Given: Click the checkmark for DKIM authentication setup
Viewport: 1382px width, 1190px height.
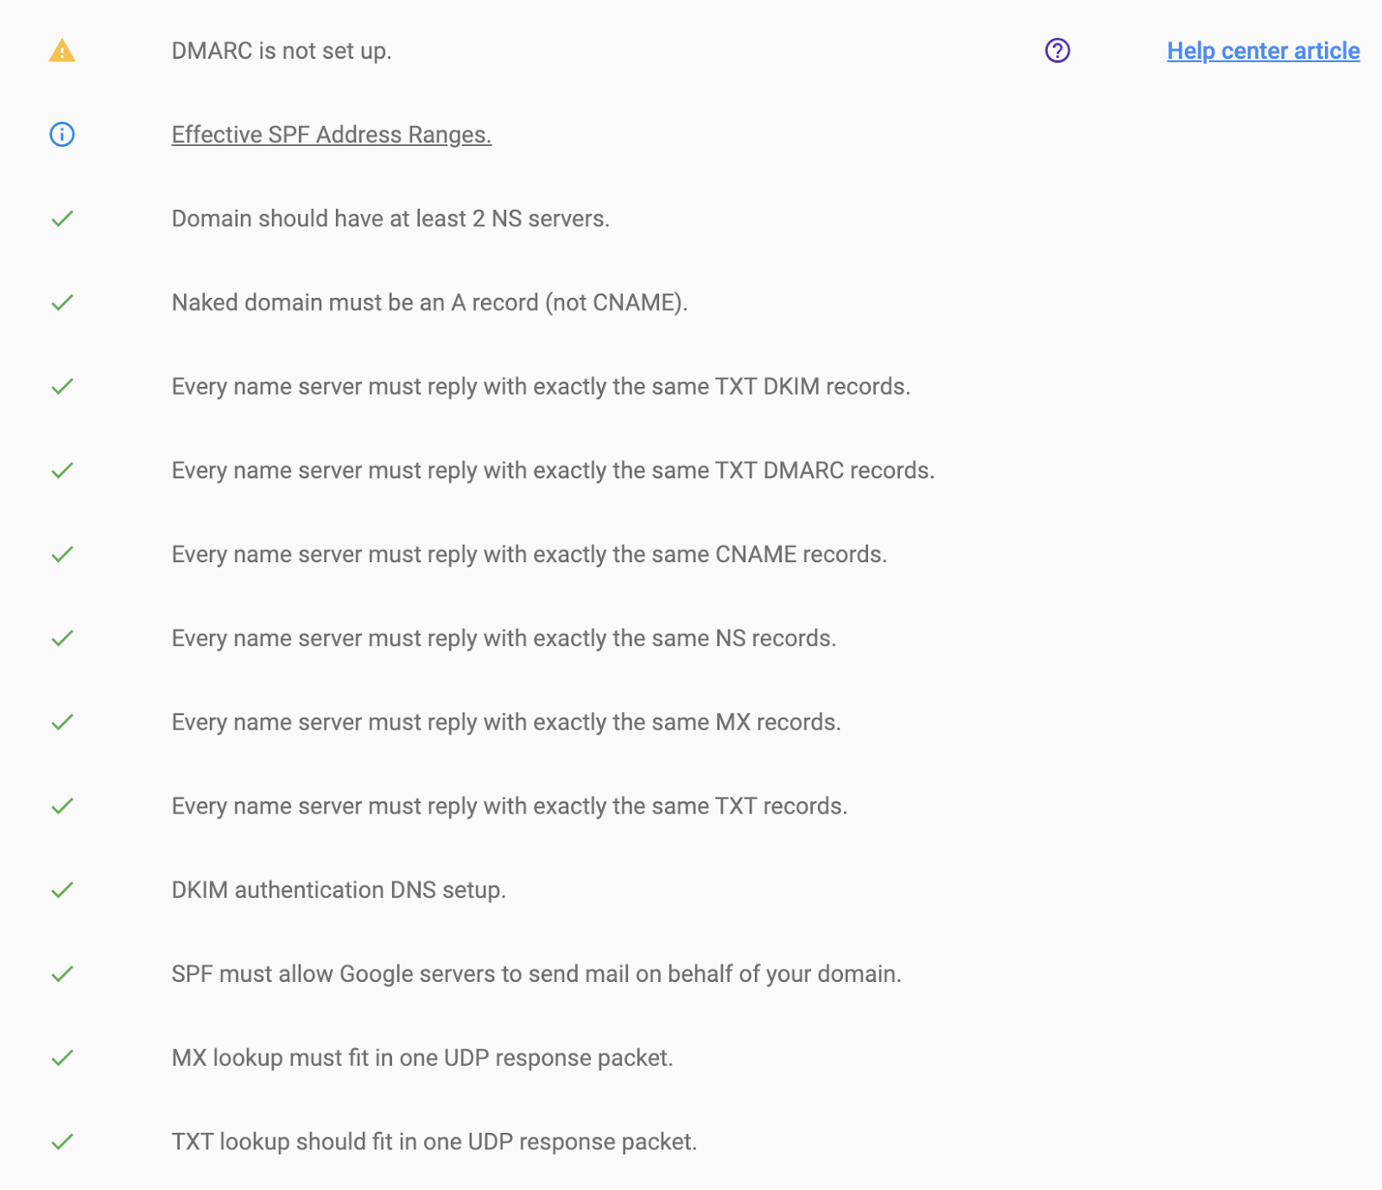Looking at the screenshot, I should click(x=62, y=889).
